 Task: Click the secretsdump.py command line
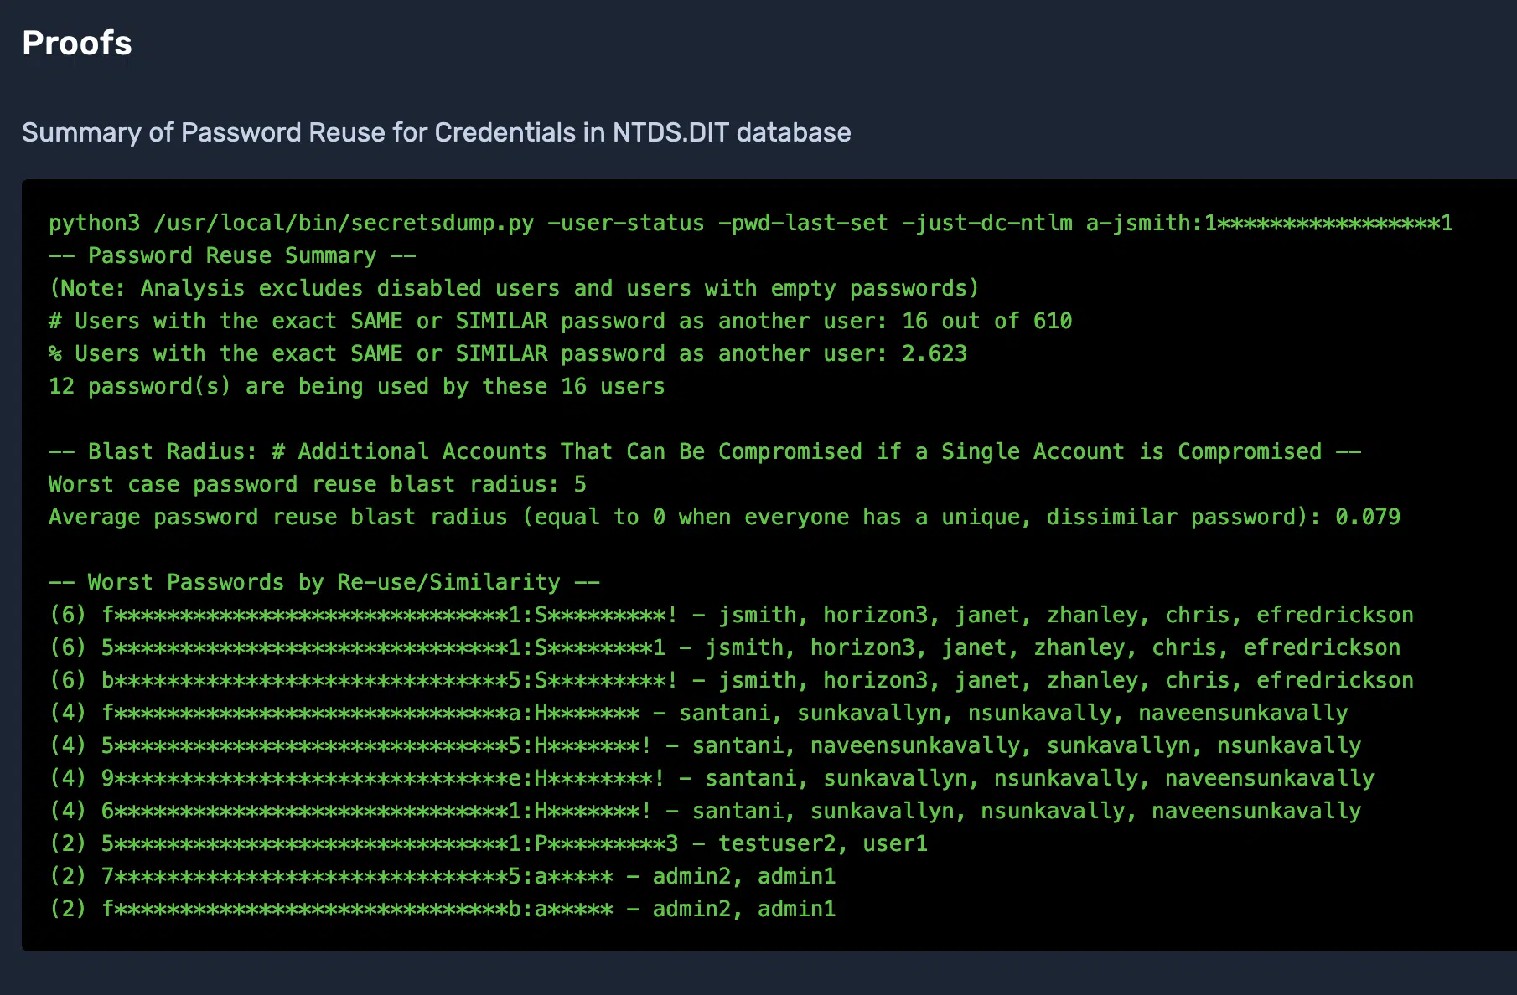tap(751, 223)
